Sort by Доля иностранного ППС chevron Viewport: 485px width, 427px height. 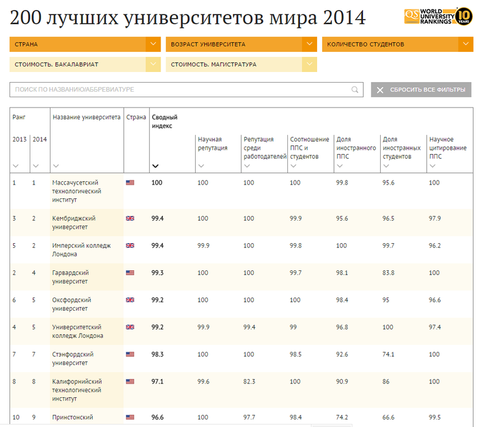(340, 166)
